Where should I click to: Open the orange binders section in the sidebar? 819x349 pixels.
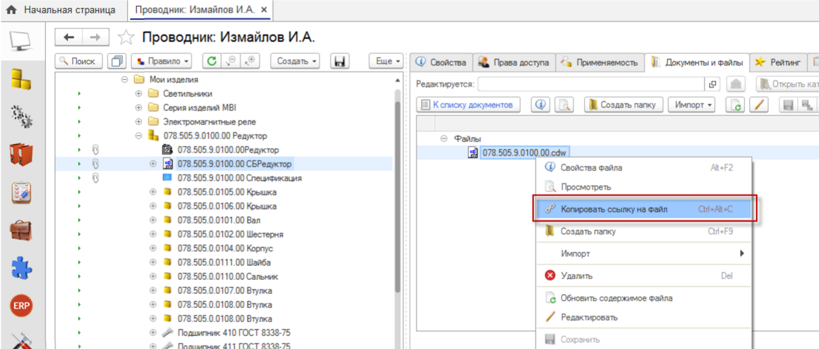pos(21,155)
